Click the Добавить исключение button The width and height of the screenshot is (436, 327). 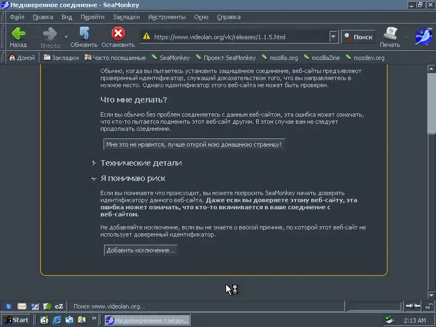click(x=141, y=250)
